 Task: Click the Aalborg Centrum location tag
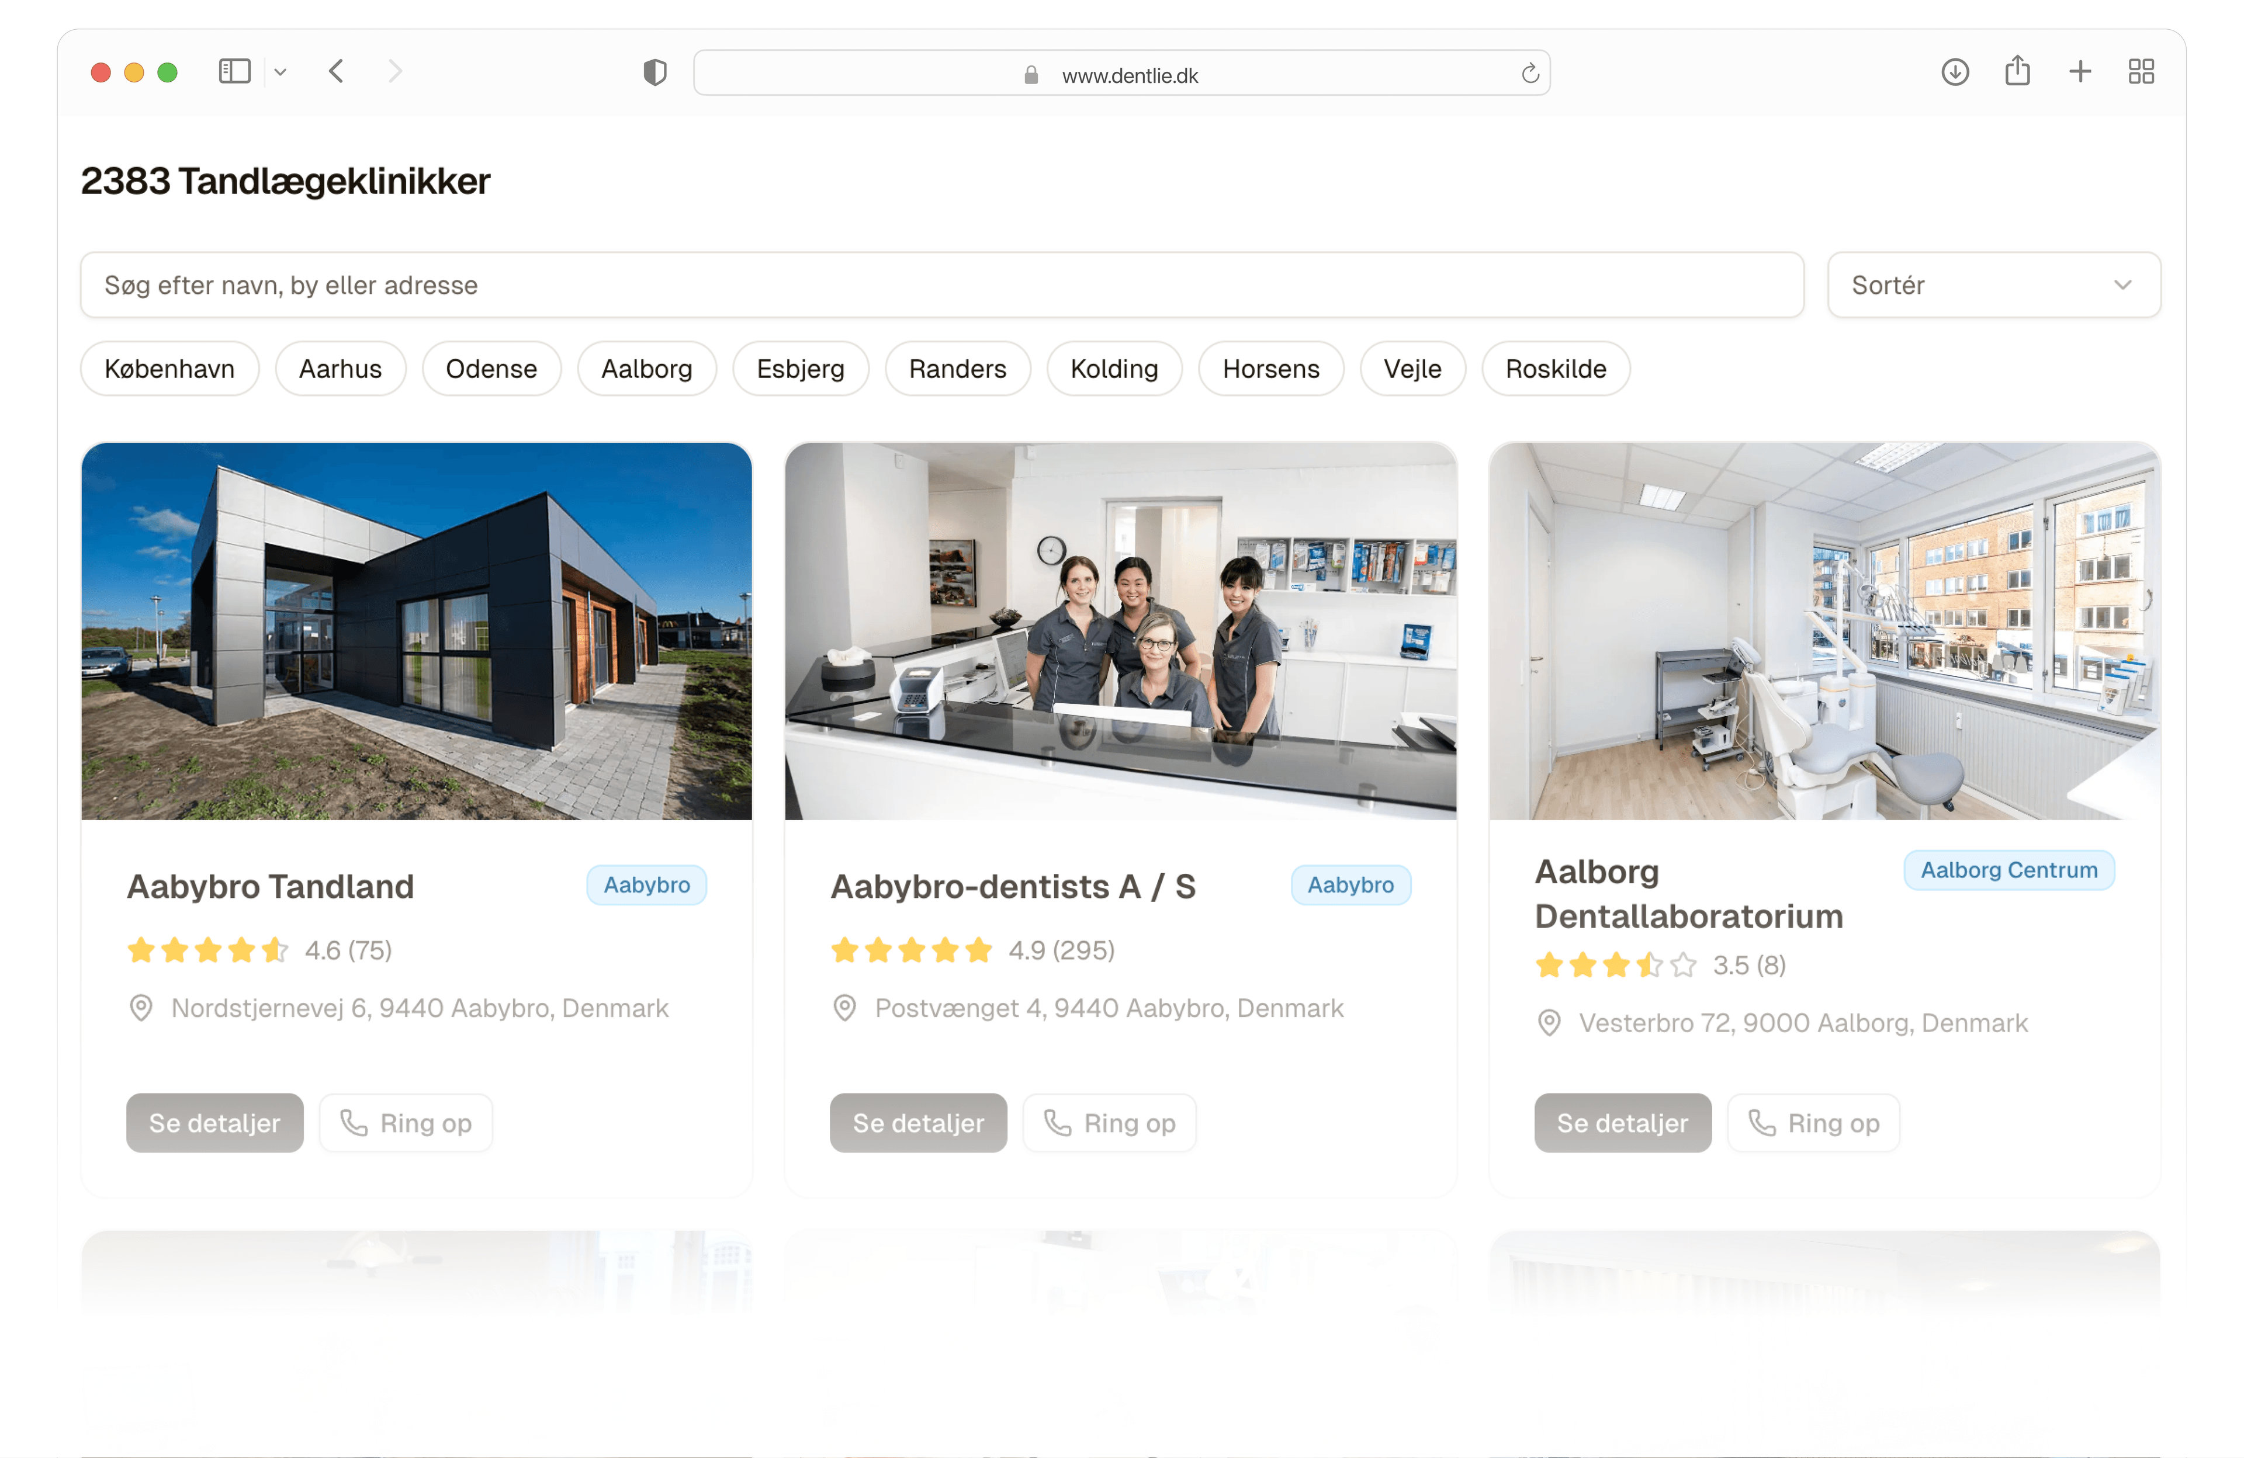[2008, 870]
